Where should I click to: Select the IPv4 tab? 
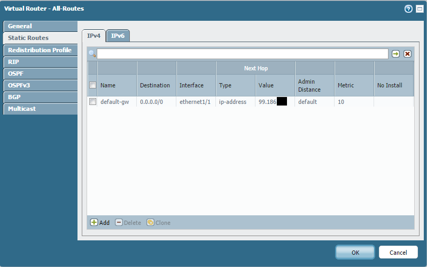tap(94, 36)
